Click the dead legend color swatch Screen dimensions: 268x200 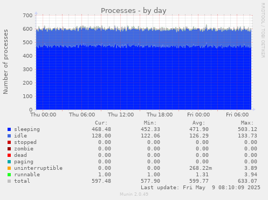click(9, 155)
